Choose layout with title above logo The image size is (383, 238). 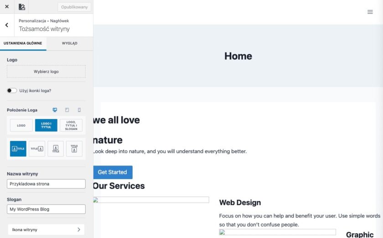pyautogui.click(x=74, y=149)
